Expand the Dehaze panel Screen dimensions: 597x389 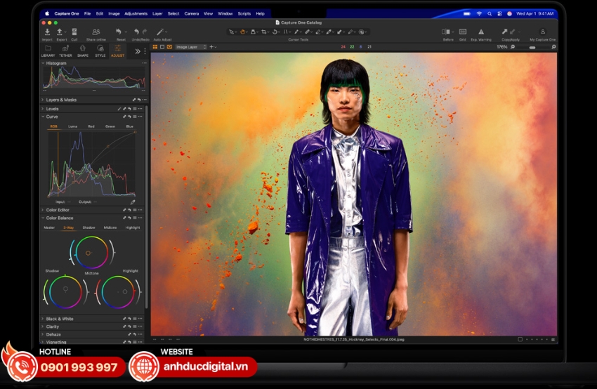(x=43, y=334)
